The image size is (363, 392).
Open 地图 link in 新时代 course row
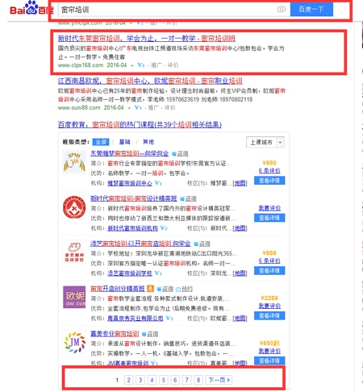point(240,228)
